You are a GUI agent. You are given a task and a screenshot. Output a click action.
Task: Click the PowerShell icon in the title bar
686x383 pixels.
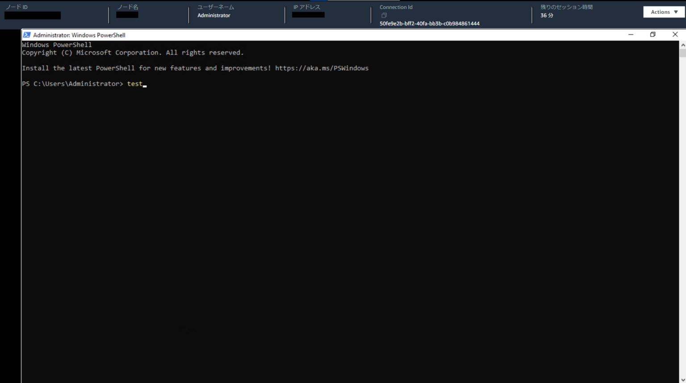(x=27, y=35)
